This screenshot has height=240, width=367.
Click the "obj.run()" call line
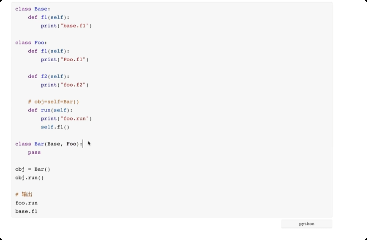click(29, 178)
